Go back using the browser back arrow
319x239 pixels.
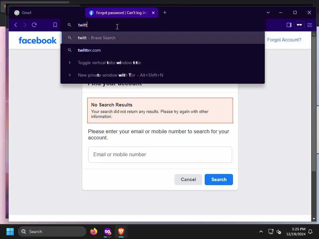(16, 25)
